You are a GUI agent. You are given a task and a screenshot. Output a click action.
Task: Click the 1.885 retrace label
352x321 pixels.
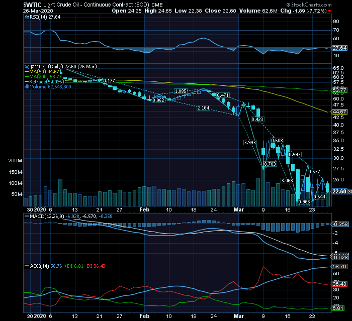[x=181, y=91]
